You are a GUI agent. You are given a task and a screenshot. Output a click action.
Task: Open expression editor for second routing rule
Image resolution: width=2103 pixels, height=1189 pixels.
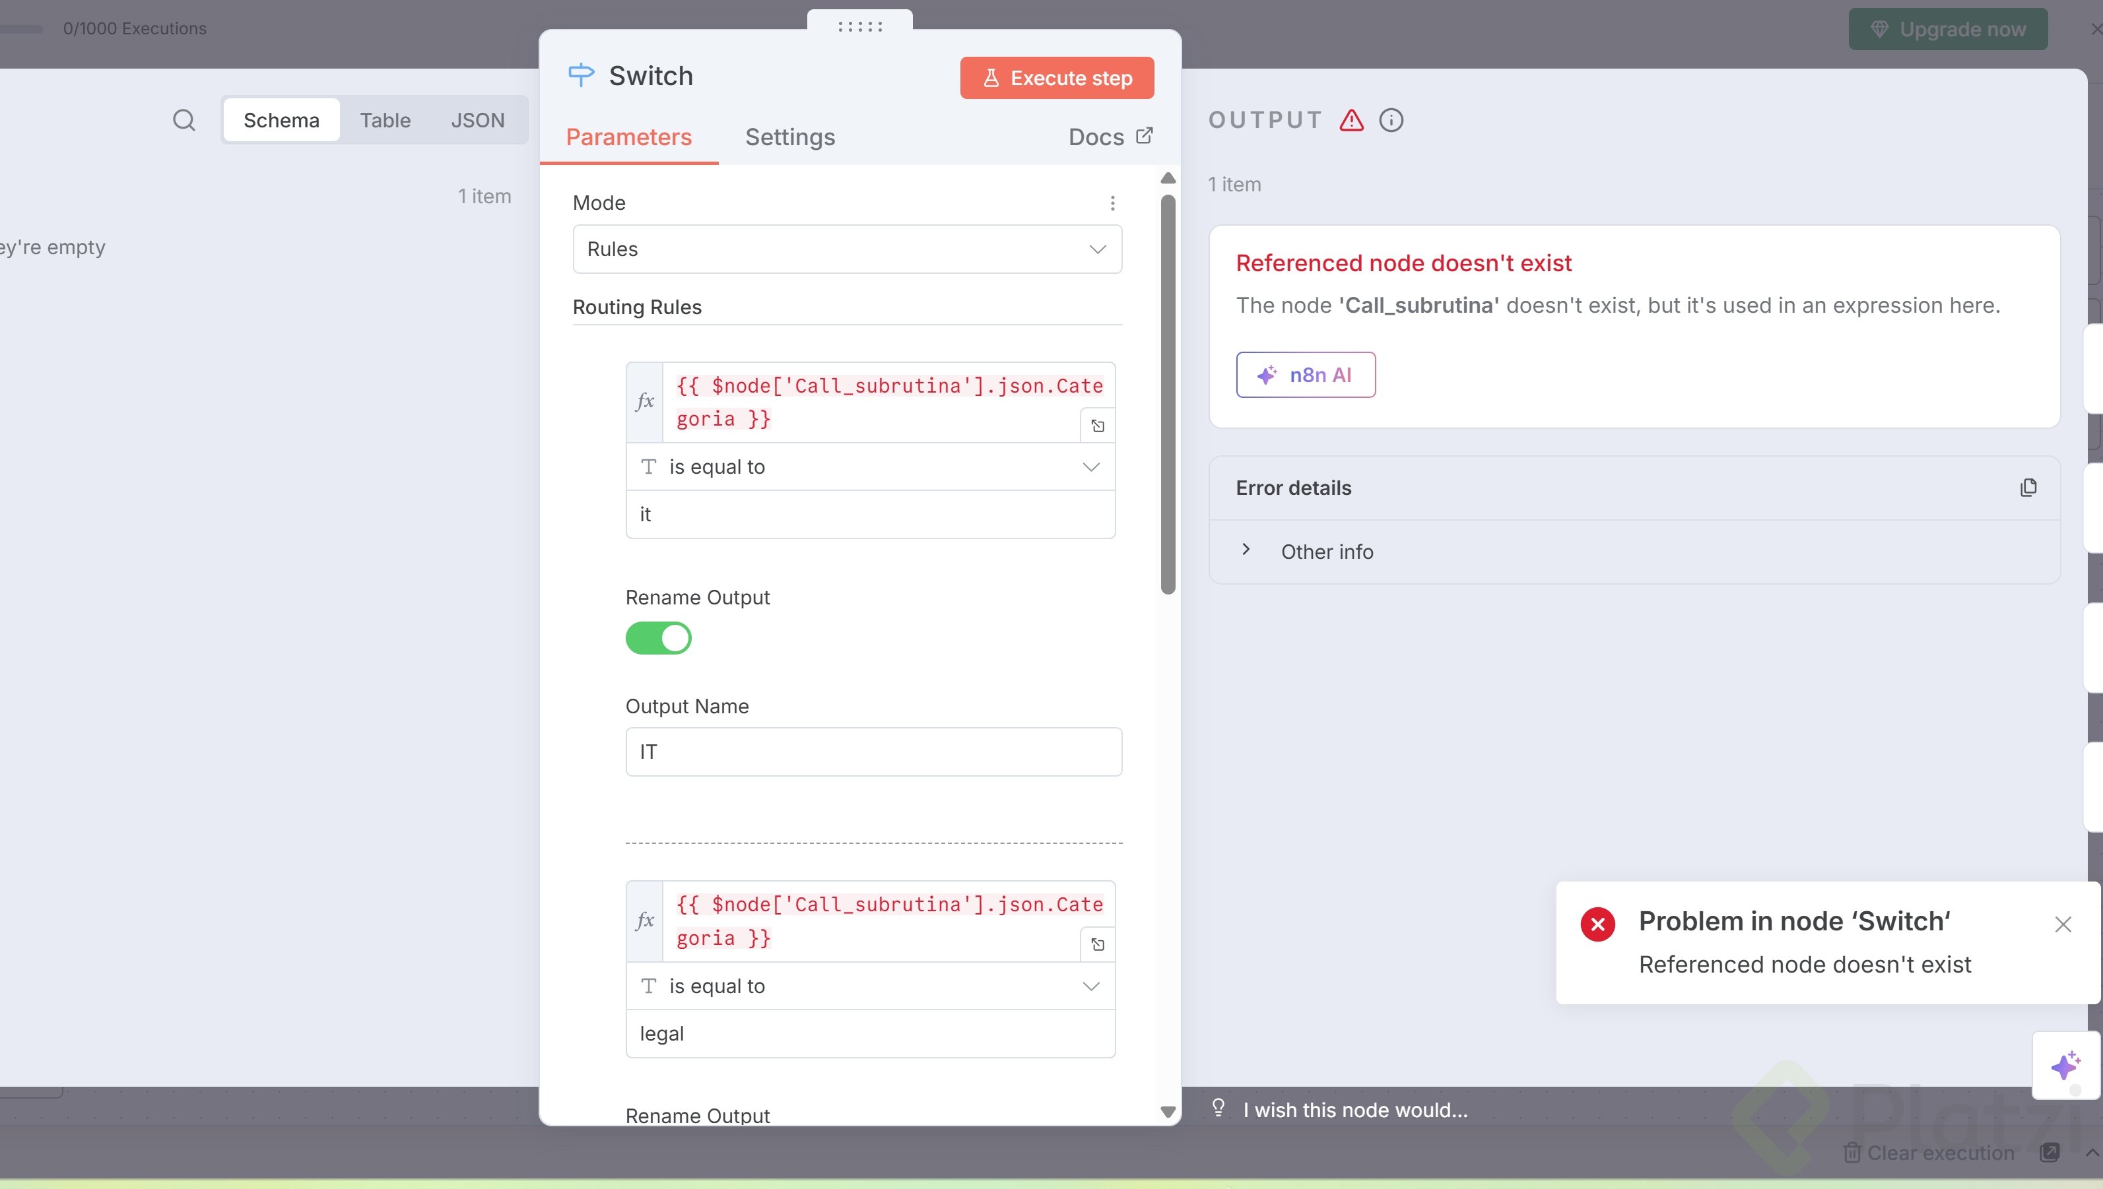coord(1098,944)
